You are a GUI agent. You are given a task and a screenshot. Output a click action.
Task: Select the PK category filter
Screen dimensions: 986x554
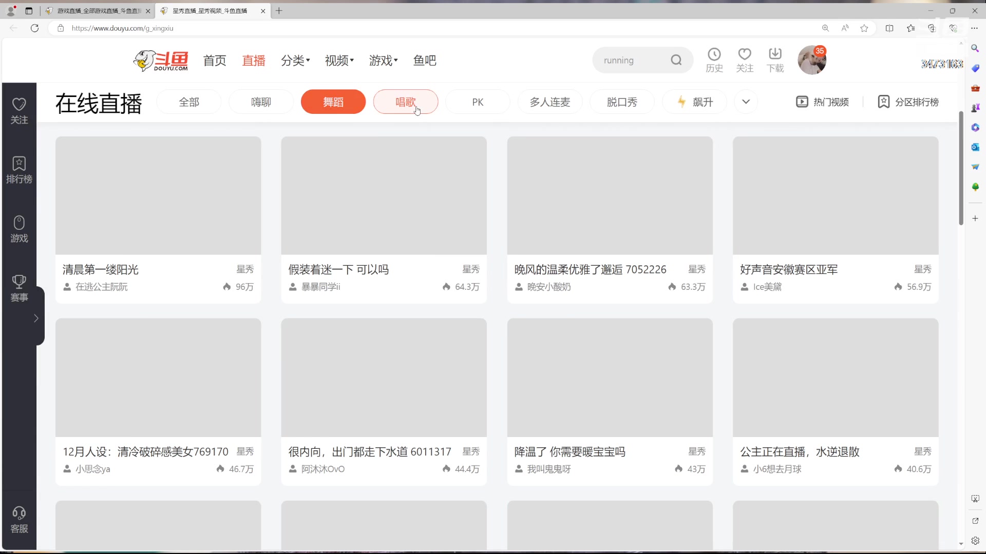(478, 102)
